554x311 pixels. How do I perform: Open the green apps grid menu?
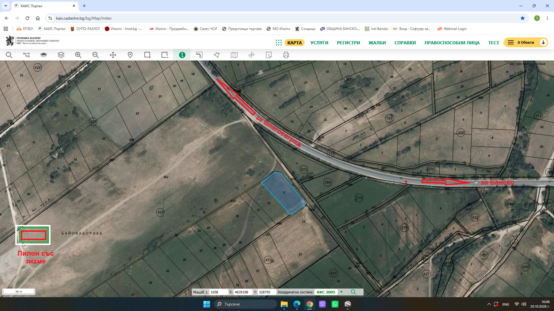pyautogui.click(x=279, y=43)
